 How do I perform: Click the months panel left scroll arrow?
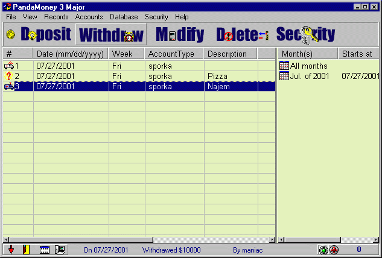click(281, 240)
